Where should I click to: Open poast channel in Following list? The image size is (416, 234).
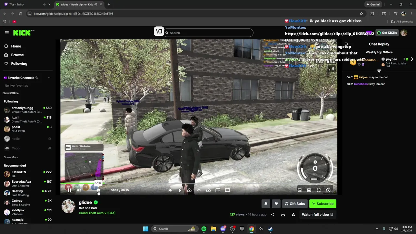[x=28, y=129]
